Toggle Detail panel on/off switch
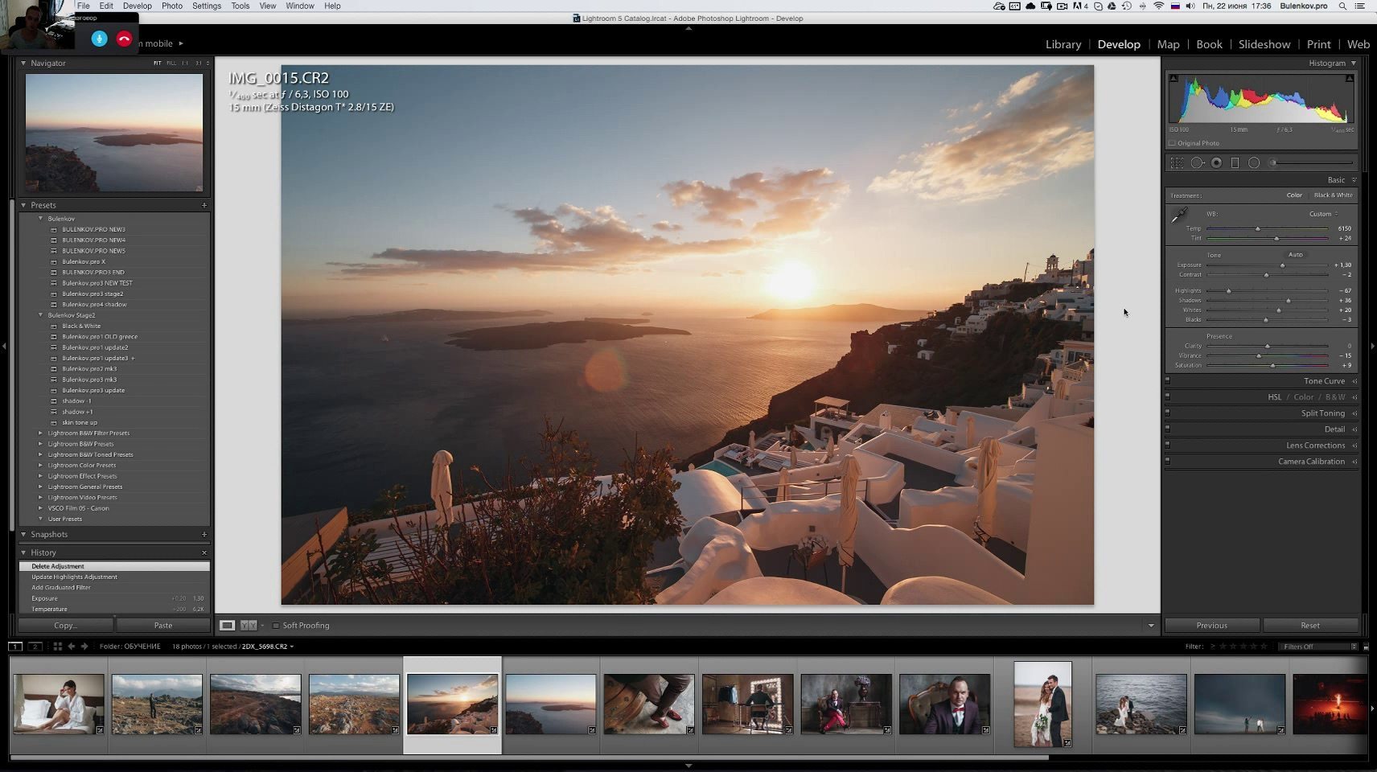The image size is (1377, 772). 1168,429
